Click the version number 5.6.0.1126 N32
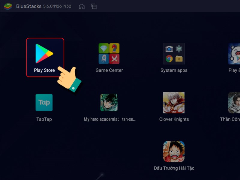 coord(57,6)
